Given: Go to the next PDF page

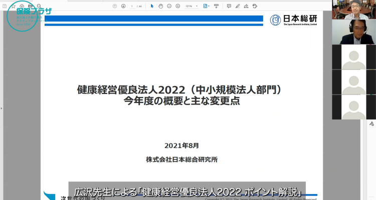Looking at the screenshot, I should pos(123,6).
